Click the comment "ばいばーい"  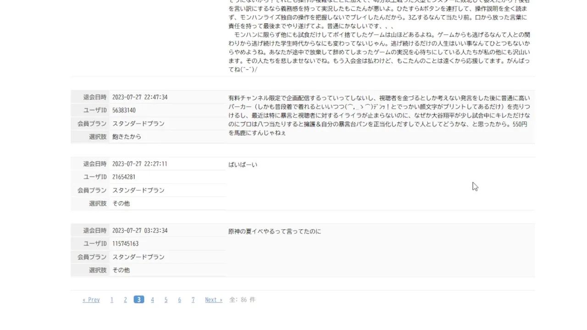(x=243, y=165)
